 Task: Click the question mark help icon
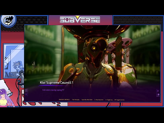tap(26, 95)
